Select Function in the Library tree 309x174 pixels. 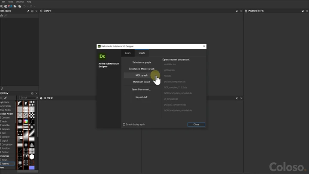[x=6, y=148]
